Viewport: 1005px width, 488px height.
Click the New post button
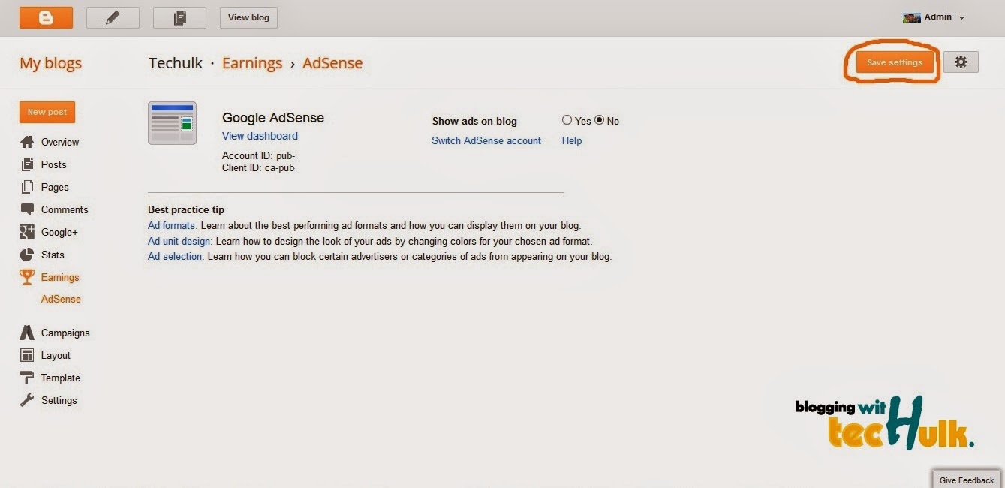pyautogui.click(x=47, y=112)
